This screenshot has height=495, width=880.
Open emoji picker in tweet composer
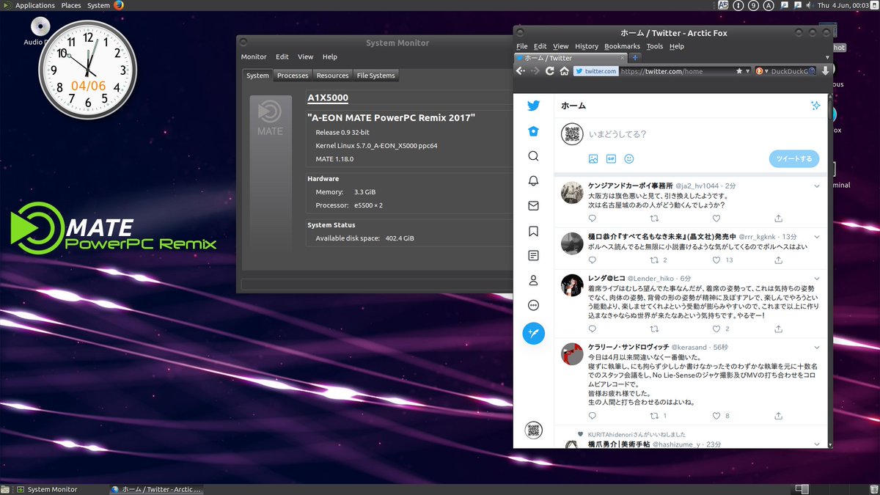point(628,158)
